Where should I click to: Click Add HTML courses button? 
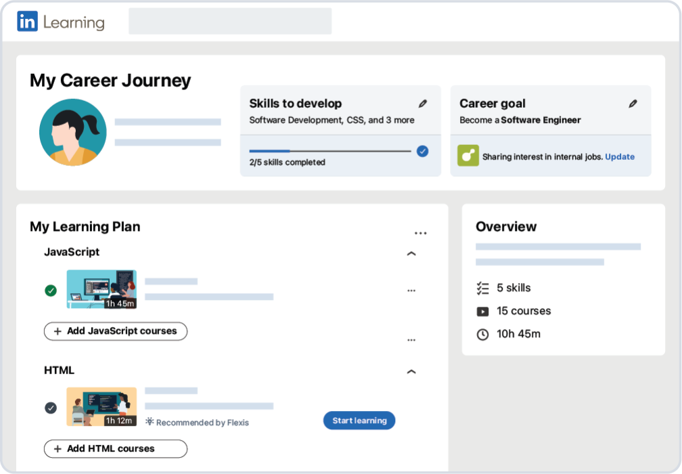(x=116, y=449)
